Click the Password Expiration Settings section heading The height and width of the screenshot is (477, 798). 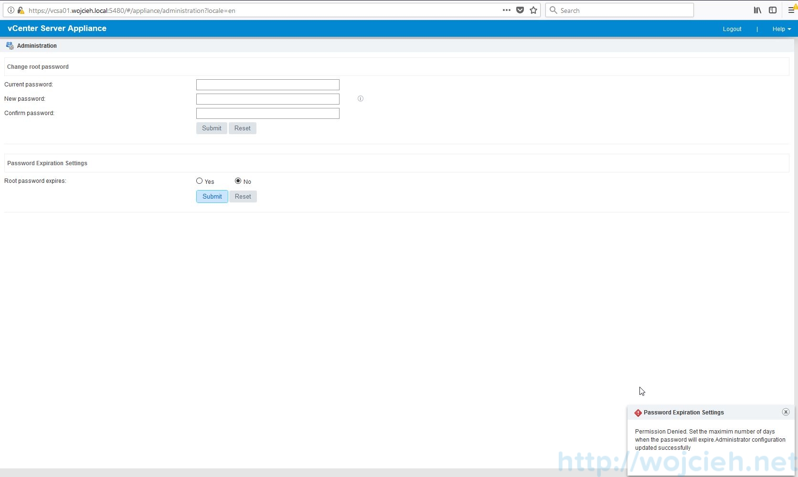click(x=47, y=163)
